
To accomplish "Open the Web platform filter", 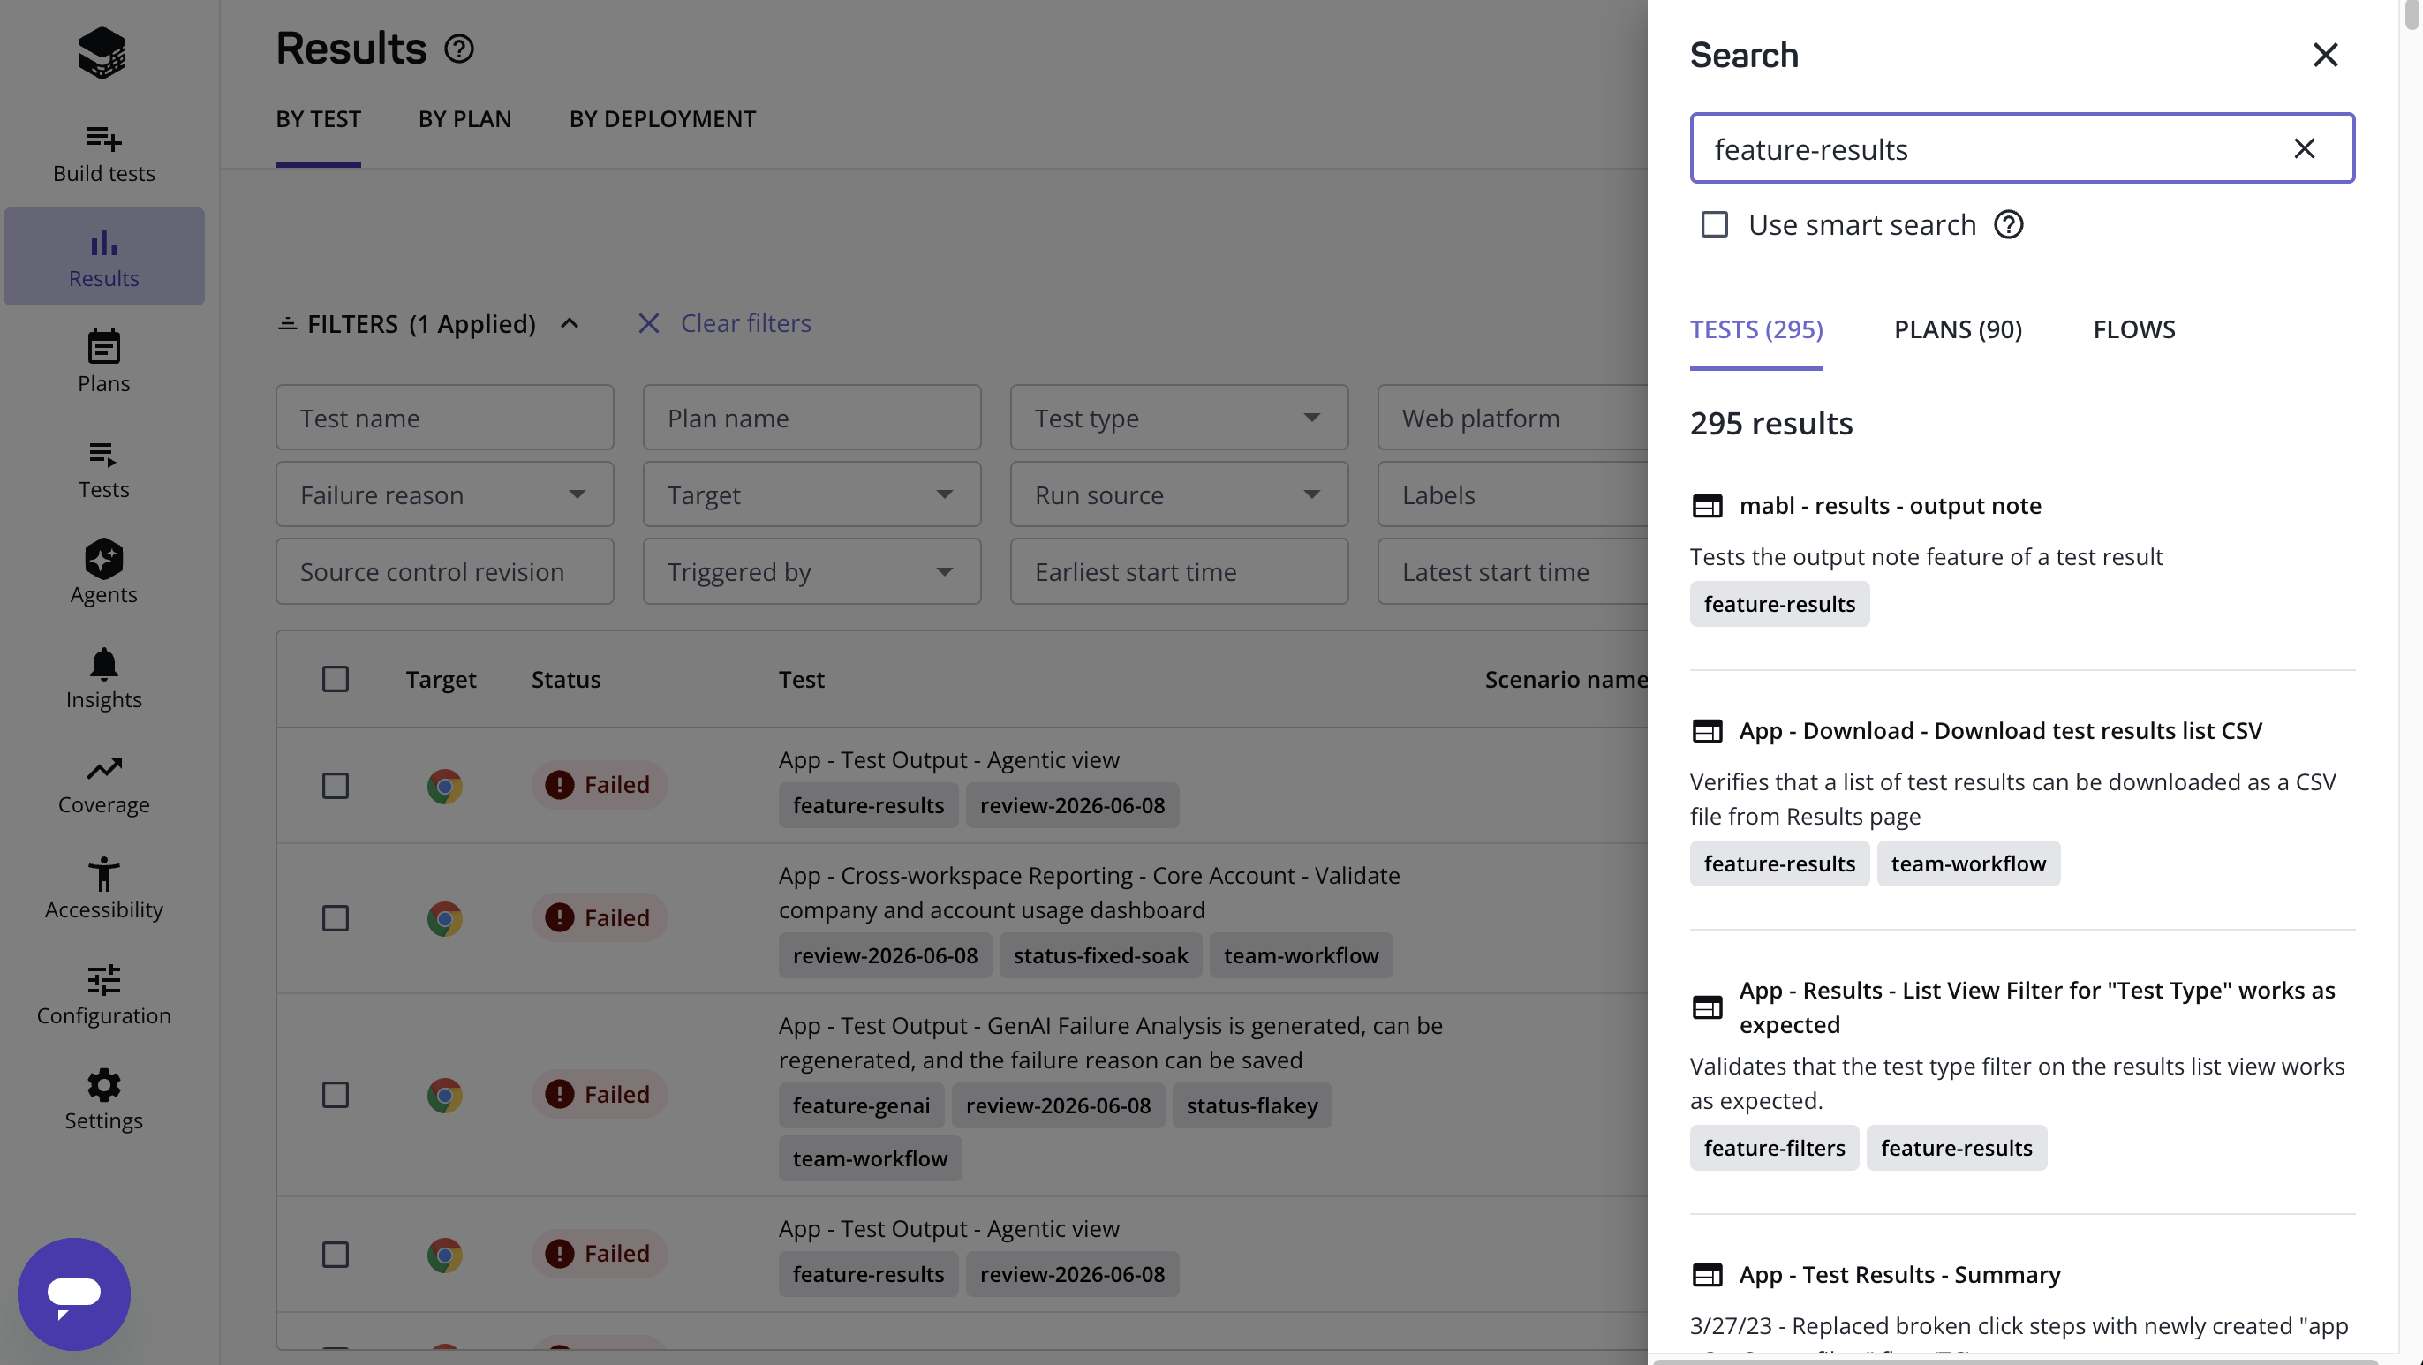I will [1513, 418].
